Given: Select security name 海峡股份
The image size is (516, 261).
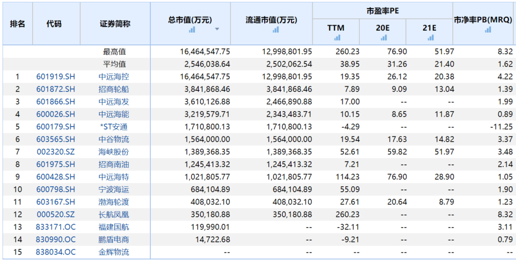Looking at the screenshot, I should tap(114, 152).
